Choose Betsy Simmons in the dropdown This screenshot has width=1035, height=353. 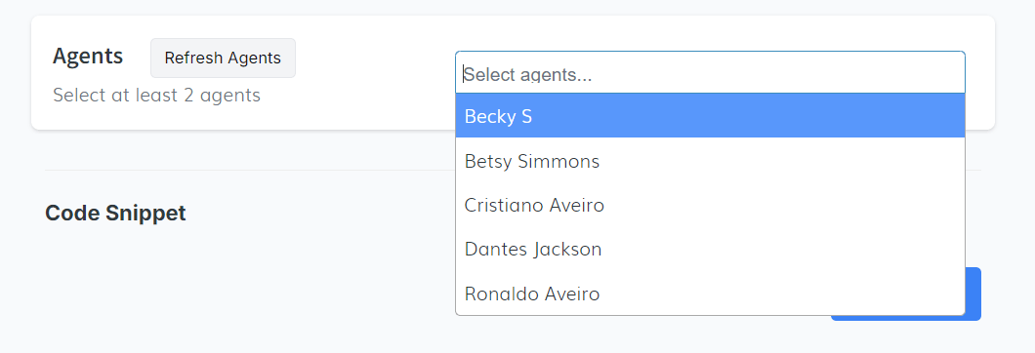coord(710,161)
